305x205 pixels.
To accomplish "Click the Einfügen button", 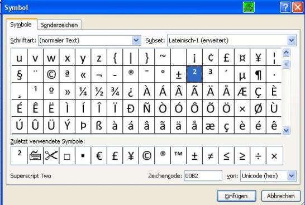I will (x=236, y=196).
